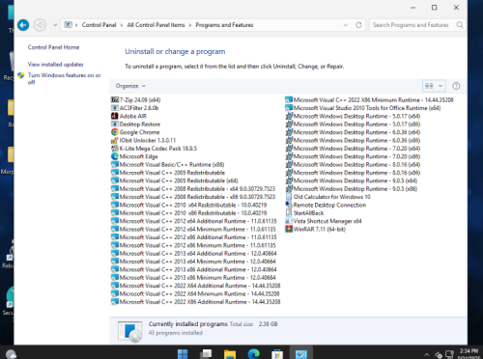Click the Programs and Features breadcrumb
The height and width of the screenshot is (359, 483).
[x=224, y=25]
